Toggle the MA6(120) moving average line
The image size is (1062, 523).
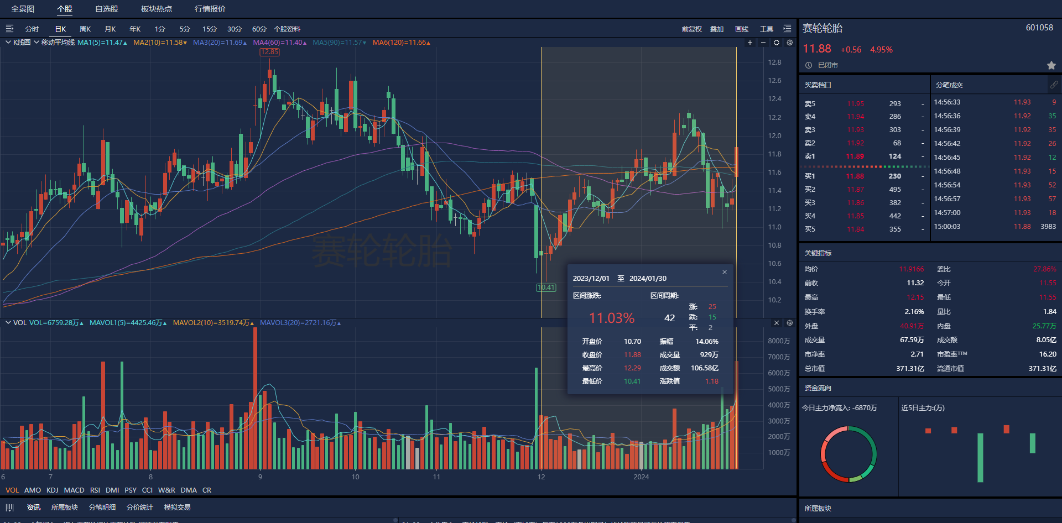(402, 43)
